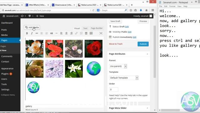This screenshot has width=200, height=113.
Task: Search with the magnifier icon
Action: [126, 10]
